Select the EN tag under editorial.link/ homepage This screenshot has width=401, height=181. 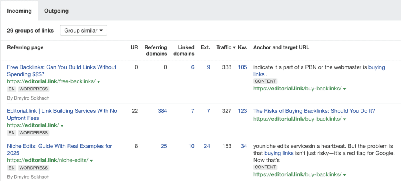coord(12,132)
